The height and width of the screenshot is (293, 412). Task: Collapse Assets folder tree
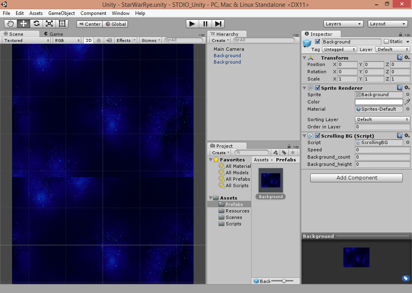(211, 198)
